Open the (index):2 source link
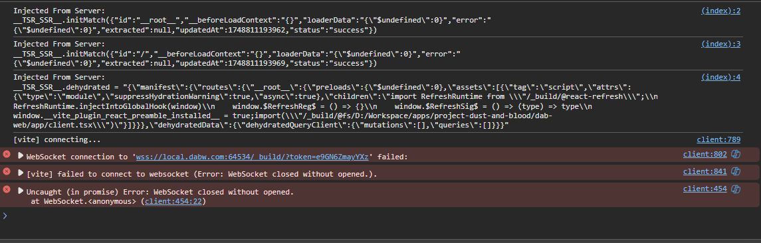The height and width of the screenshot is (243, 761). (720, 11)
